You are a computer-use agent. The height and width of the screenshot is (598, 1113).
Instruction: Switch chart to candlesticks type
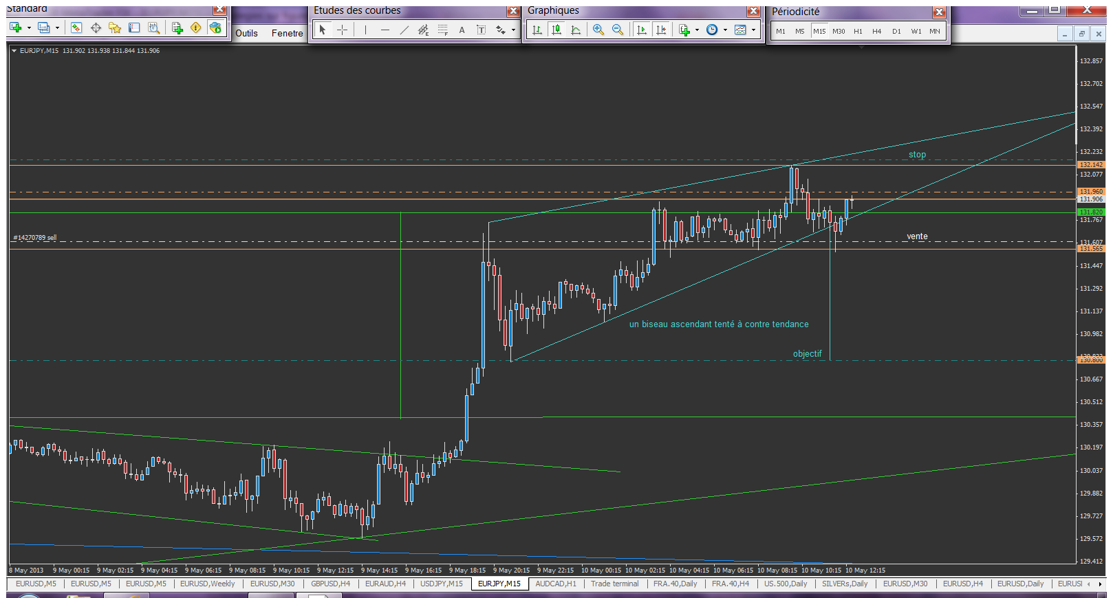(556, 30)
